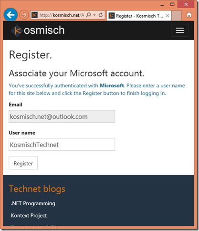Open a new blank tab
Screen dimensions: 199x231
point(177,16)
